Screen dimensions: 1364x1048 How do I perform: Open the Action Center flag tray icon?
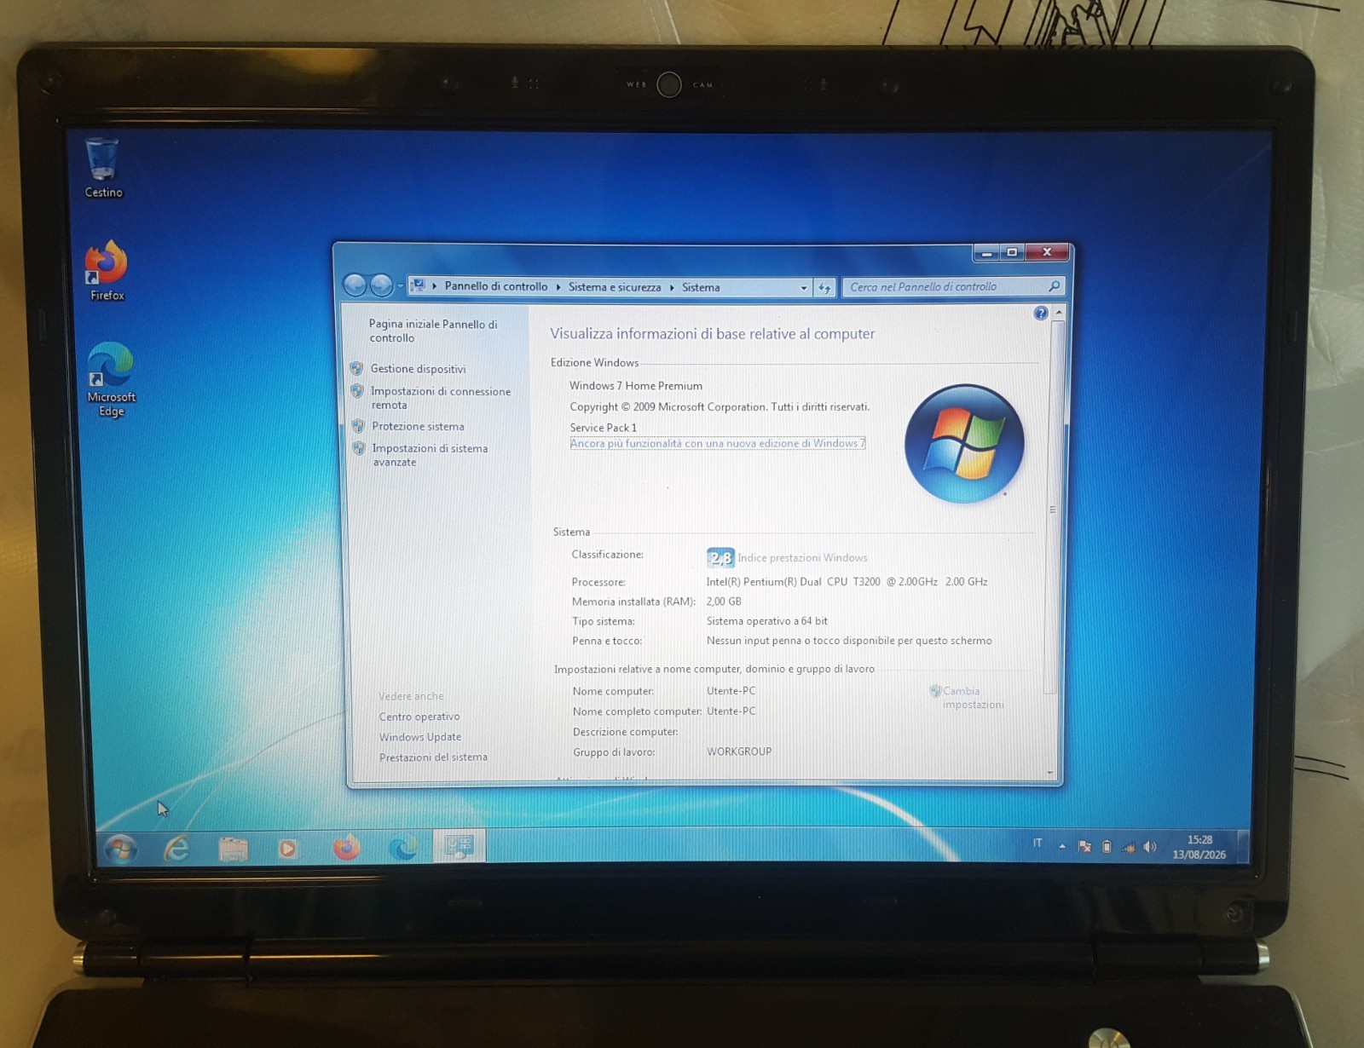[1084, 846]
